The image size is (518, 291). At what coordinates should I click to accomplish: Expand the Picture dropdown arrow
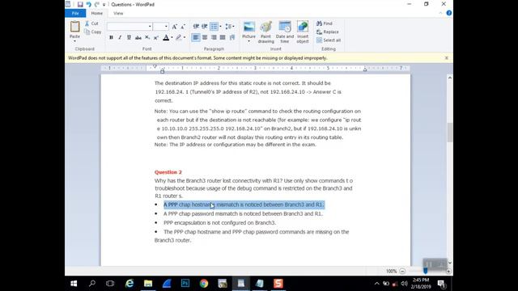[x=248, y=41]
